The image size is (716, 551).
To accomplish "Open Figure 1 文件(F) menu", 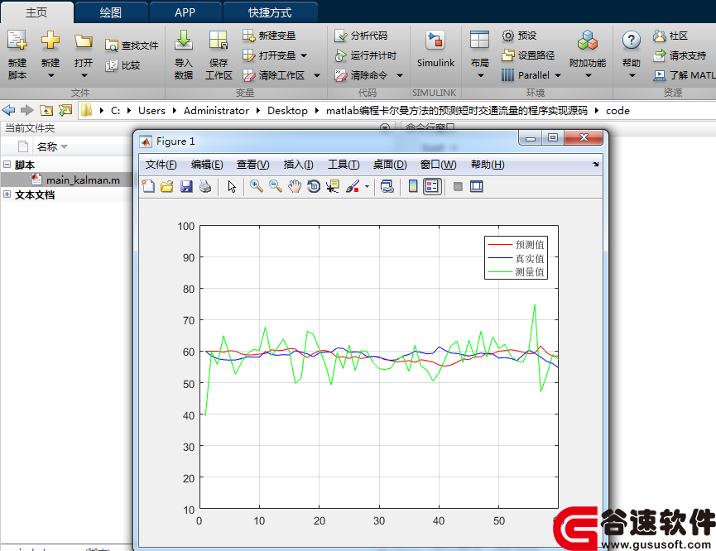I will tap(161, 165).
